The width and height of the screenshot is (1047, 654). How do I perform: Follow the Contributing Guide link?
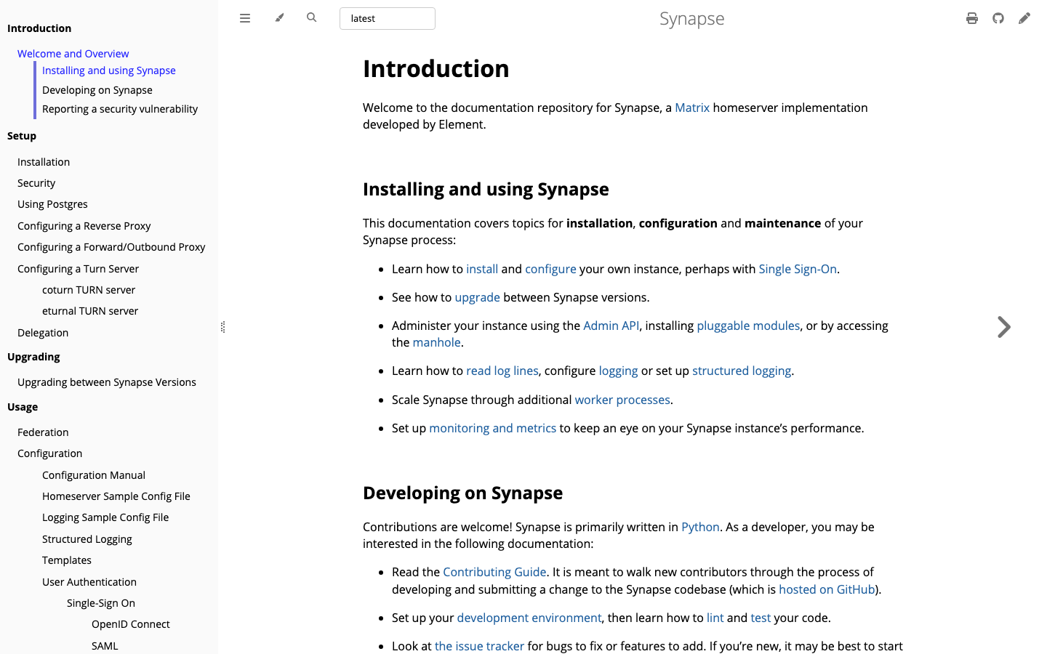494,572
